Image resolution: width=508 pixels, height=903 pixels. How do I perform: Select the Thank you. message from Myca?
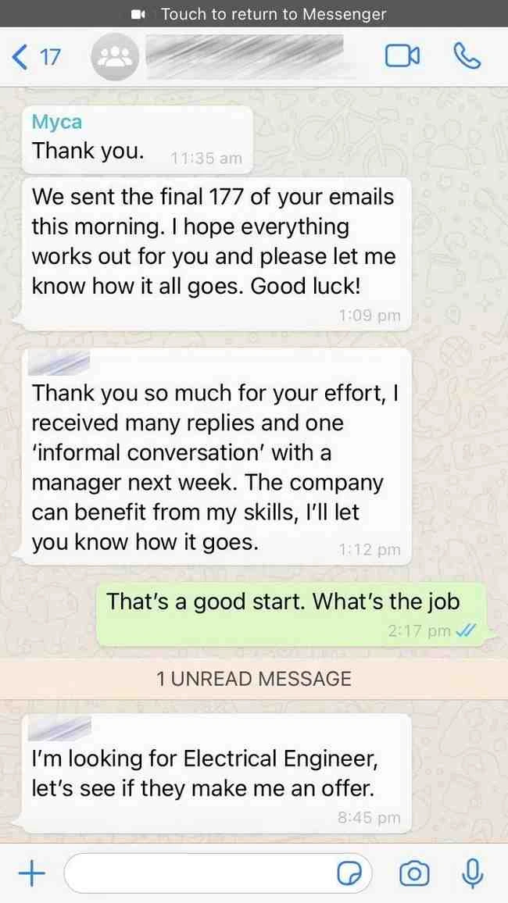[x=137, y=139]
